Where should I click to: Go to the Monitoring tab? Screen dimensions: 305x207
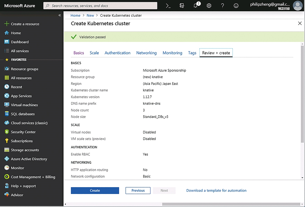tap(172, 53)
